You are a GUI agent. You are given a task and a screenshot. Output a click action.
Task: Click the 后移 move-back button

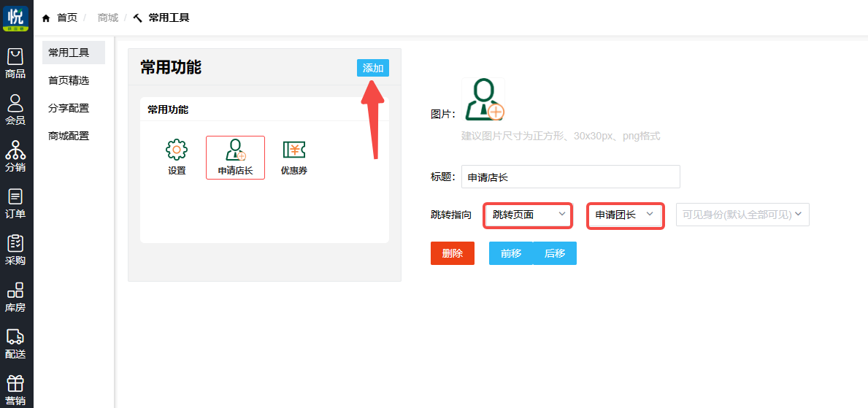(555, 253)
